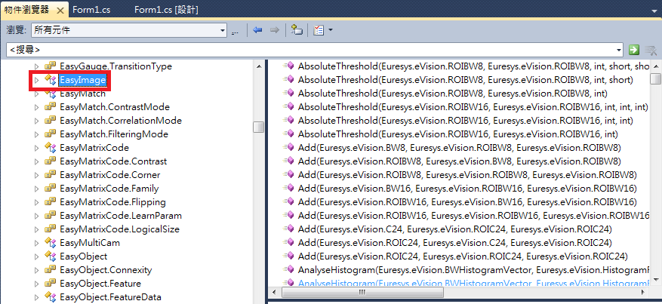Open the tab list dropdown arrow
The width and height of the screenshot is (662, 304).
654,11
